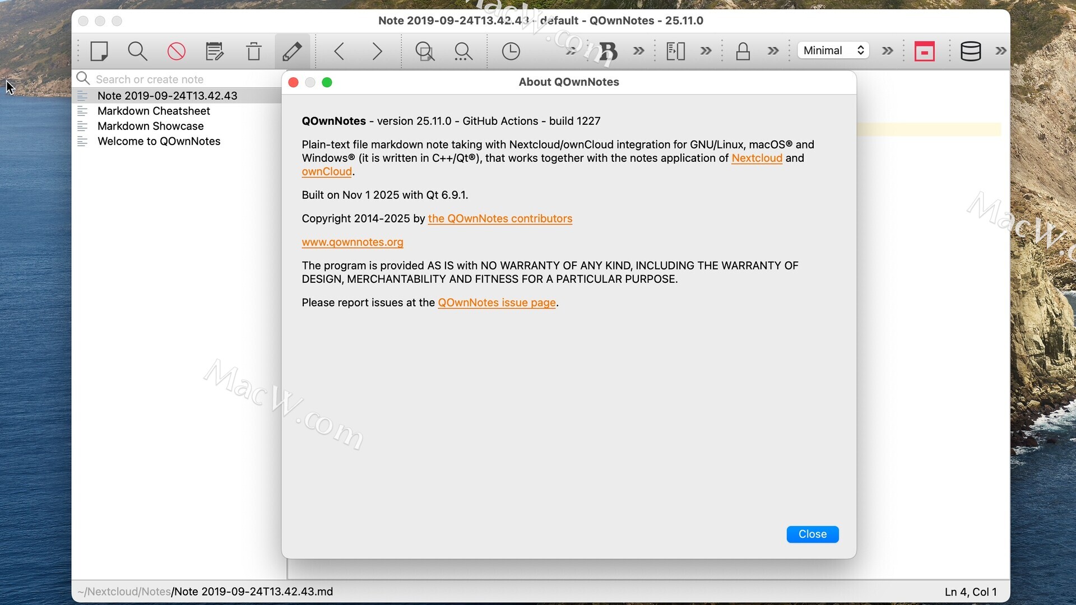This screenshot has height=605, width=1076.
Task: Open the clock note versions icon
Action: [x=511, y=51]
